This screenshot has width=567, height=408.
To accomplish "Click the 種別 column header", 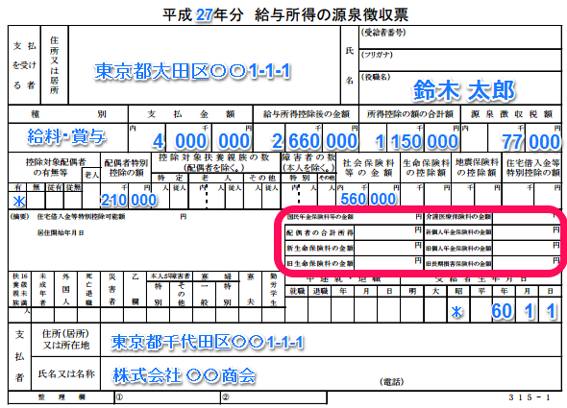I will [68, 114].
